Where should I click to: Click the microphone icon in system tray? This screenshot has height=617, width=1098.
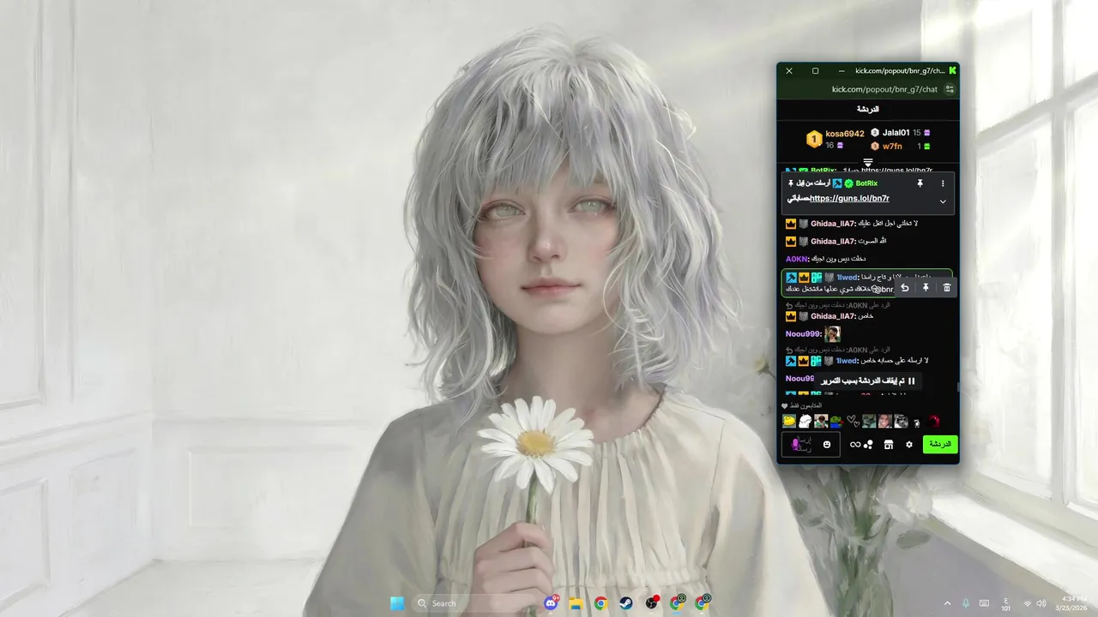966,603
